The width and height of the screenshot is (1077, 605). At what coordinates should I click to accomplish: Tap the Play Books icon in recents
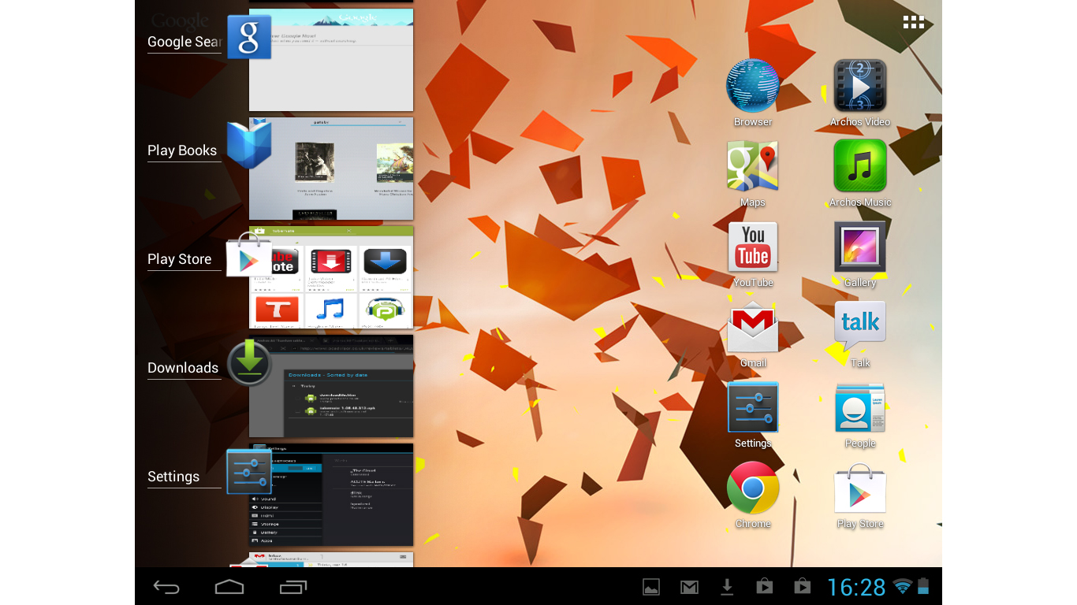tap(249, 145)
